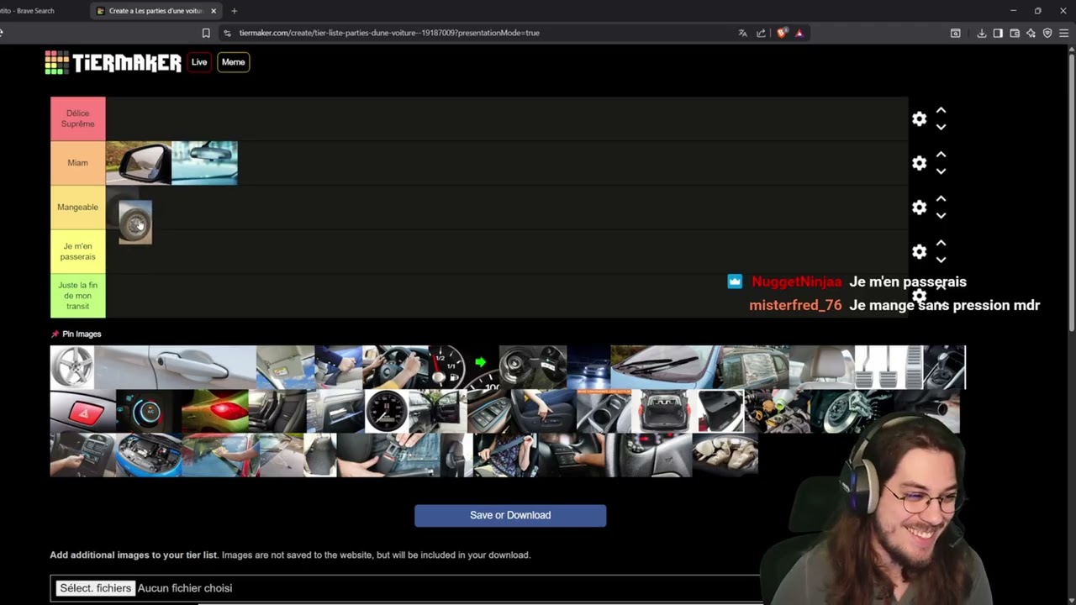
Task: Select side mirror image in Miam row
Action: tap(139, 163)
